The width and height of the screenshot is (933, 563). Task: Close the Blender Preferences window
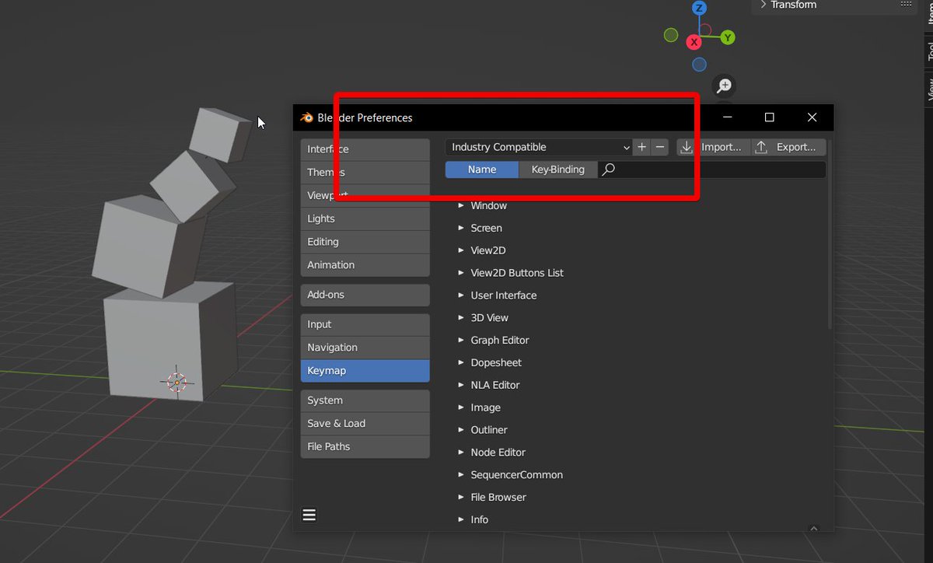tap(812, 117)
